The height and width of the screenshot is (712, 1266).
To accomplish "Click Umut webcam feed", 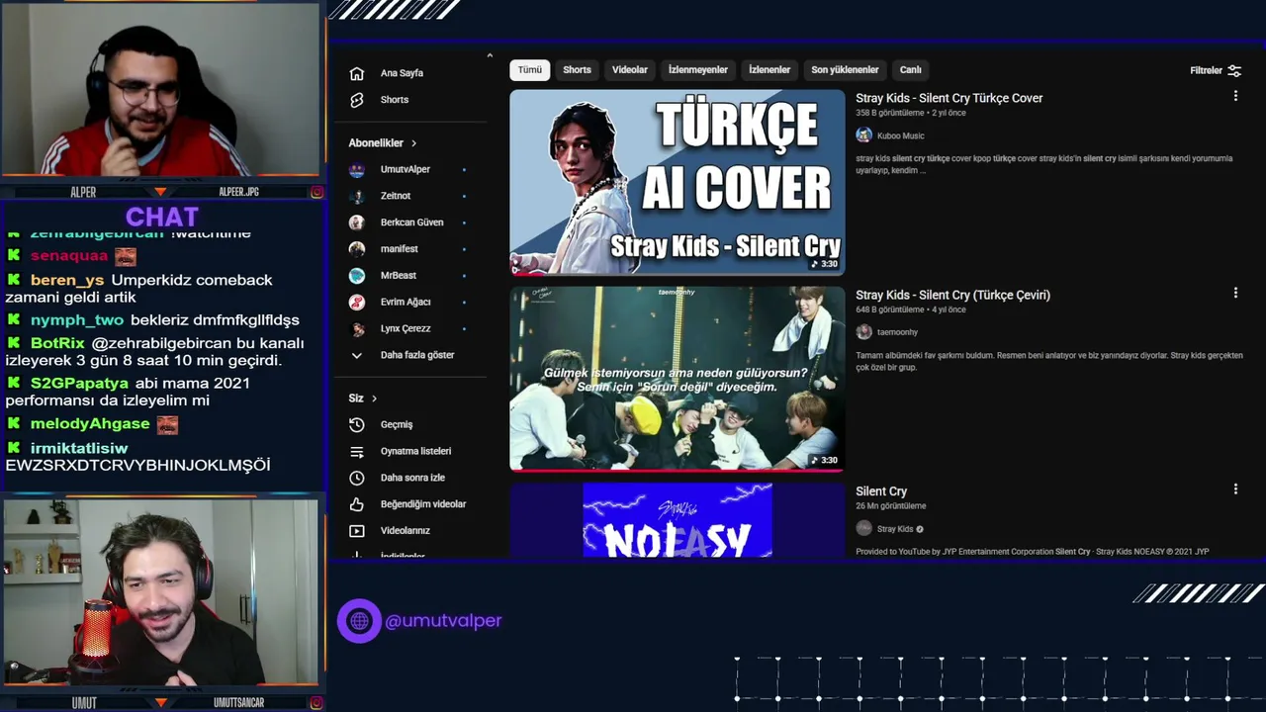I will [x=160, y=591].
